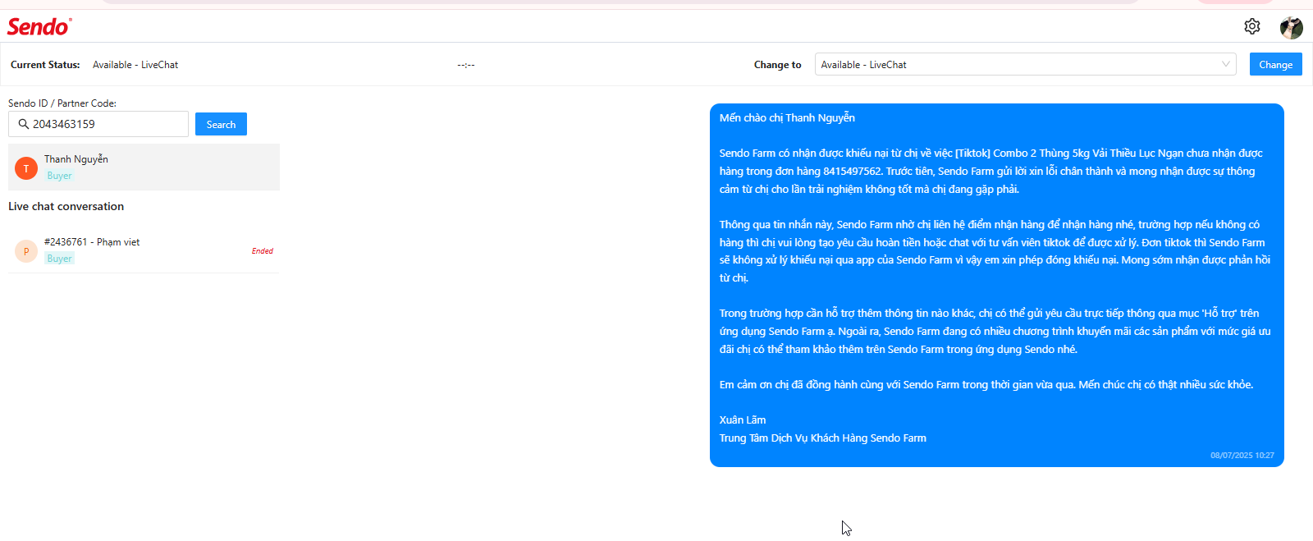
Task: Click the Search button
Action: (x=221, y=124)
